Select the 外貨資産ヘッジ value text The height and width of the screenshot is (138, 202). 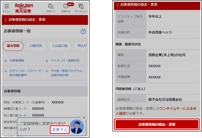pyautogui.click(x=160, y=32)
